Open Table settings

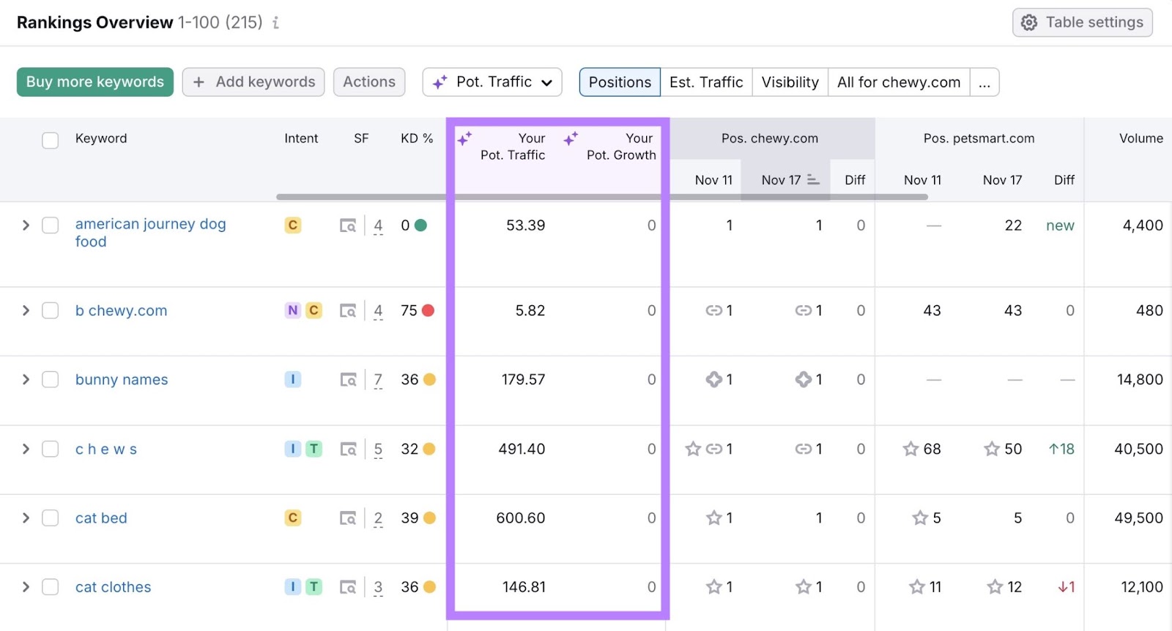coord(1083,23)
